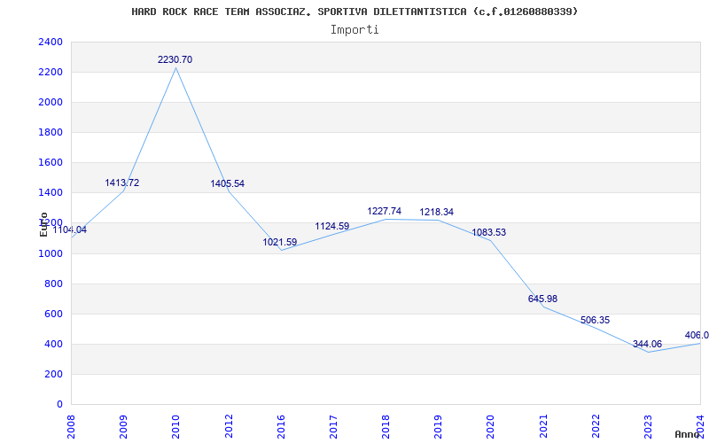Click the 2022 x-axis tick label

[x=596, y=426]
